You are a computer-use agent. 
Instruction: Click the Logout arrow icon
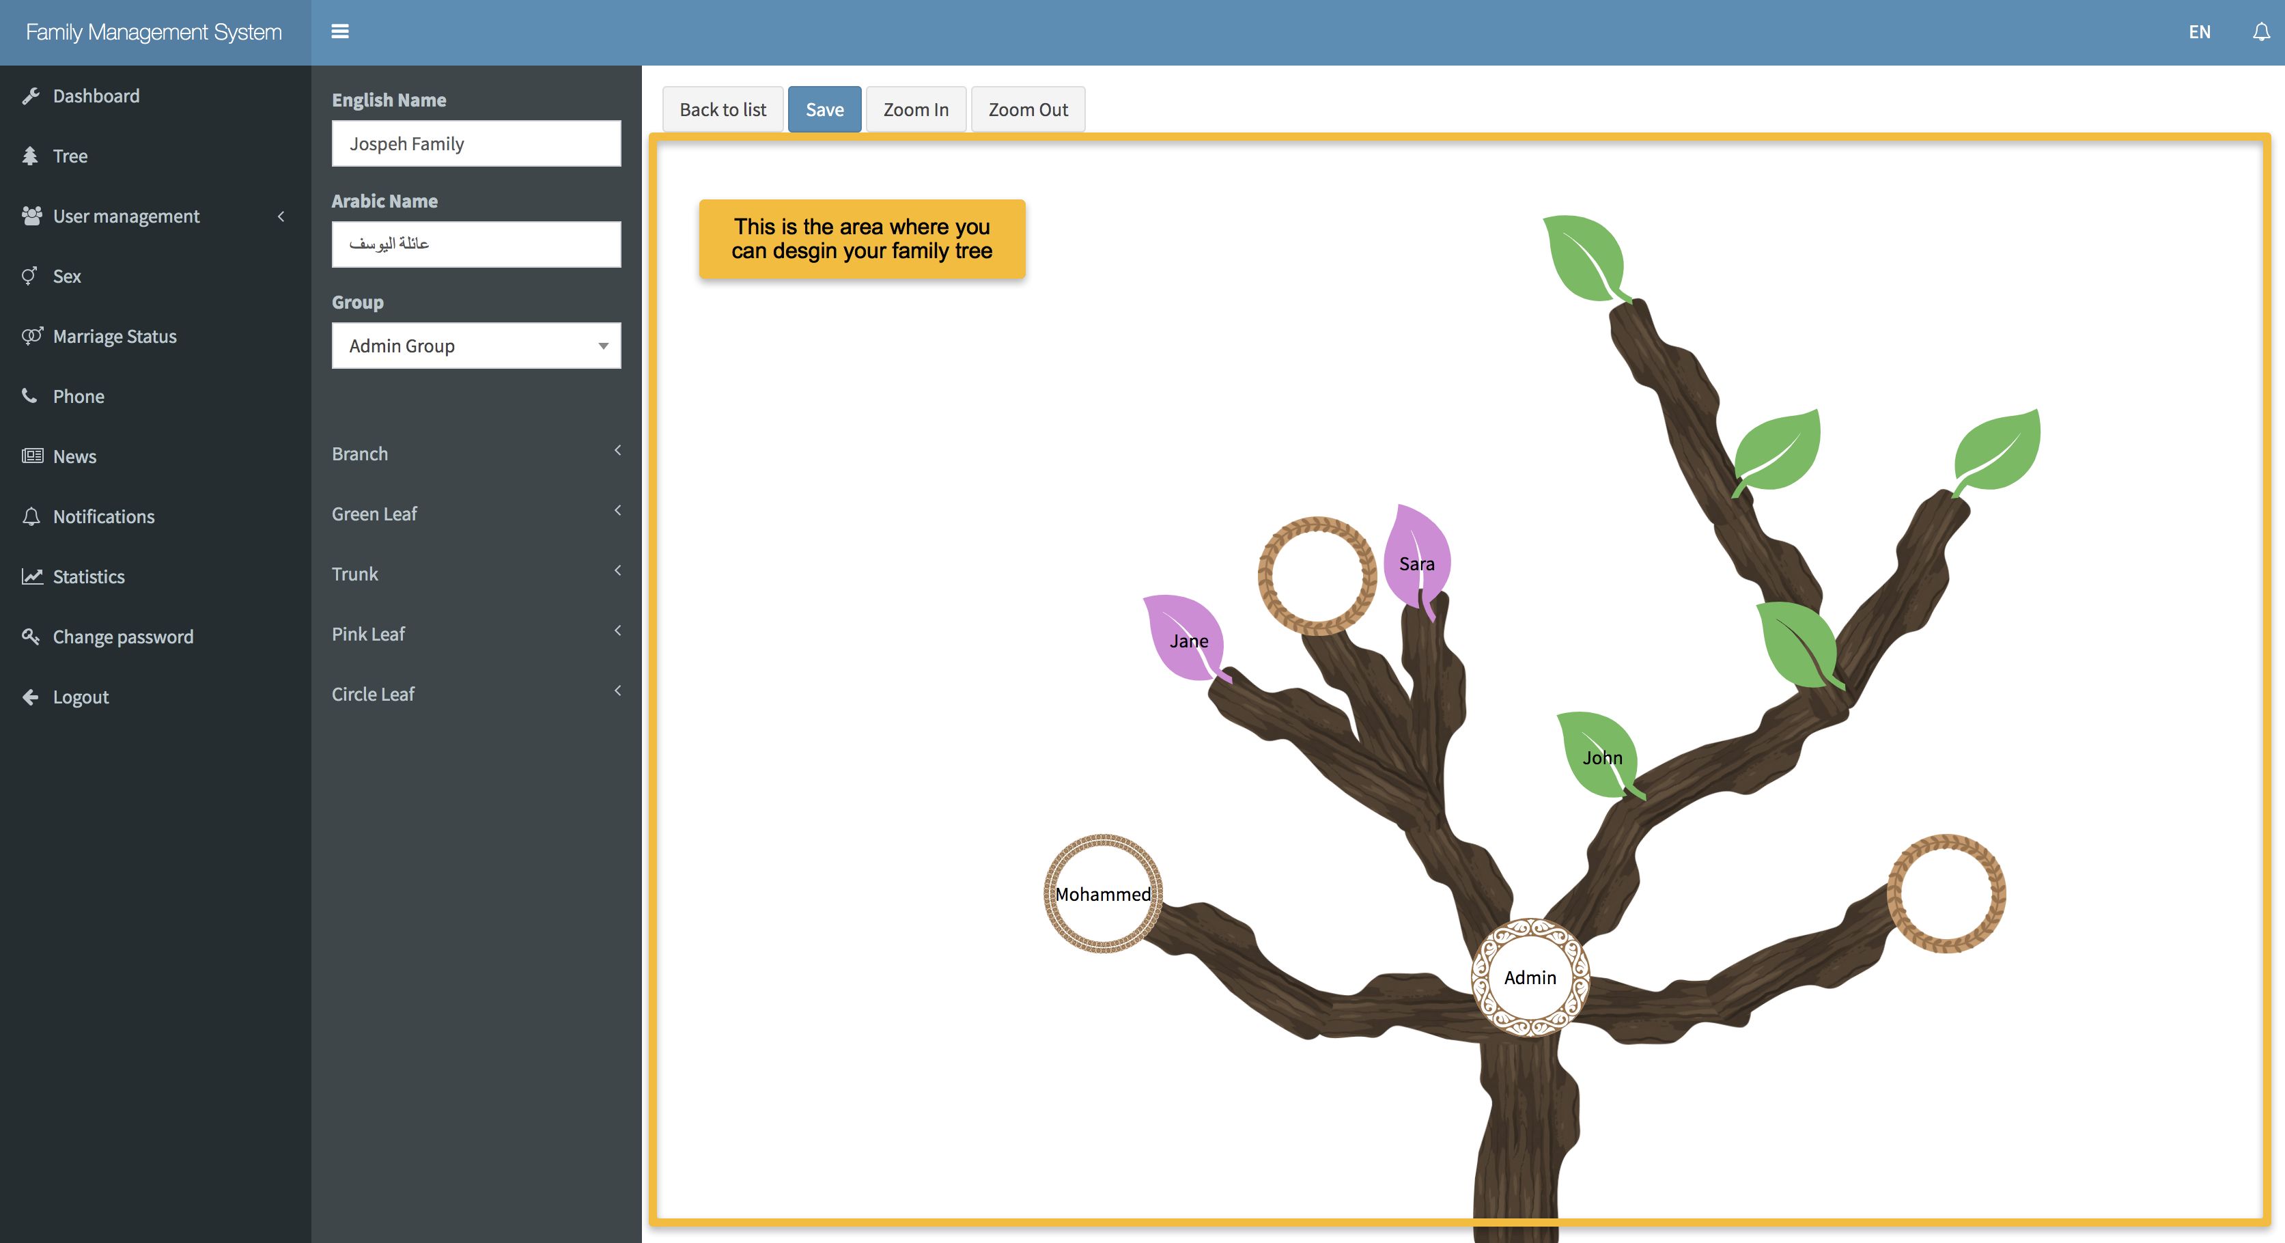[30, 697]
